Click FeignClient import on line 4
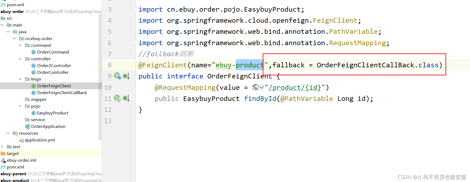The width and height of the screenshot is (470, 182). (335, 20)
